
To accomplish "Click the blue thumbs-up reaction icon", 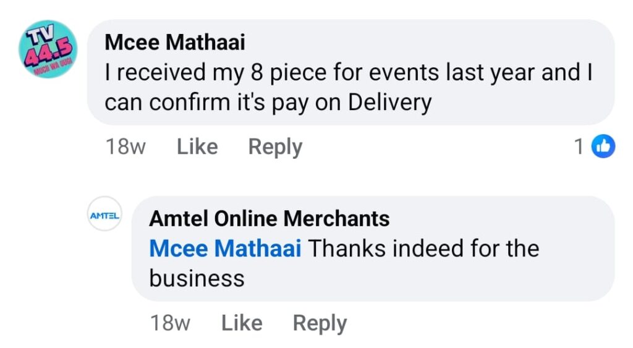I will (x=604, y=146).
